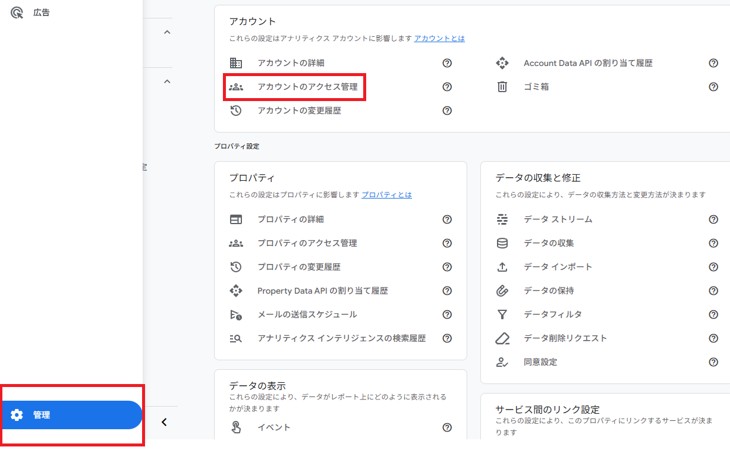730x453 pixels.
Task: Follow the プロパティとは link
Action: [x=386, y=194]
